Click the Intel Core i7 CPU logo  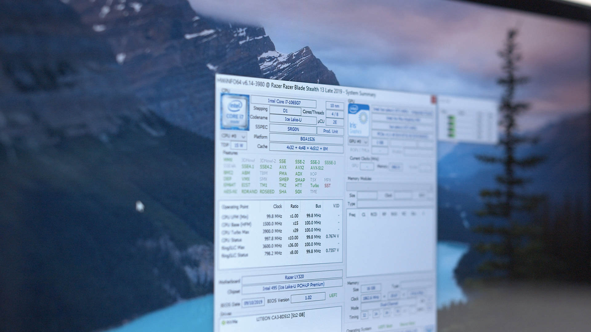tap(235, 112)
